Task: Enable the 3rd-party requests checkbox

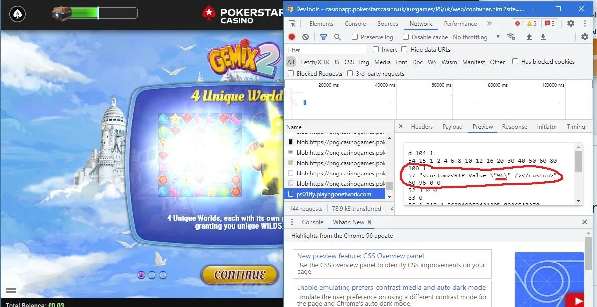Action: click(x=350, y=73)
